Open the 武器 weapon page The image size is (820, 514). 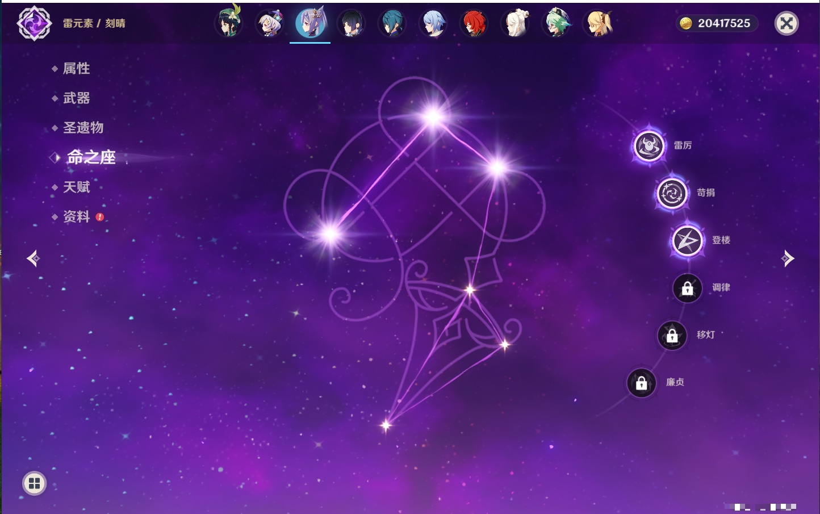[77, 98]
